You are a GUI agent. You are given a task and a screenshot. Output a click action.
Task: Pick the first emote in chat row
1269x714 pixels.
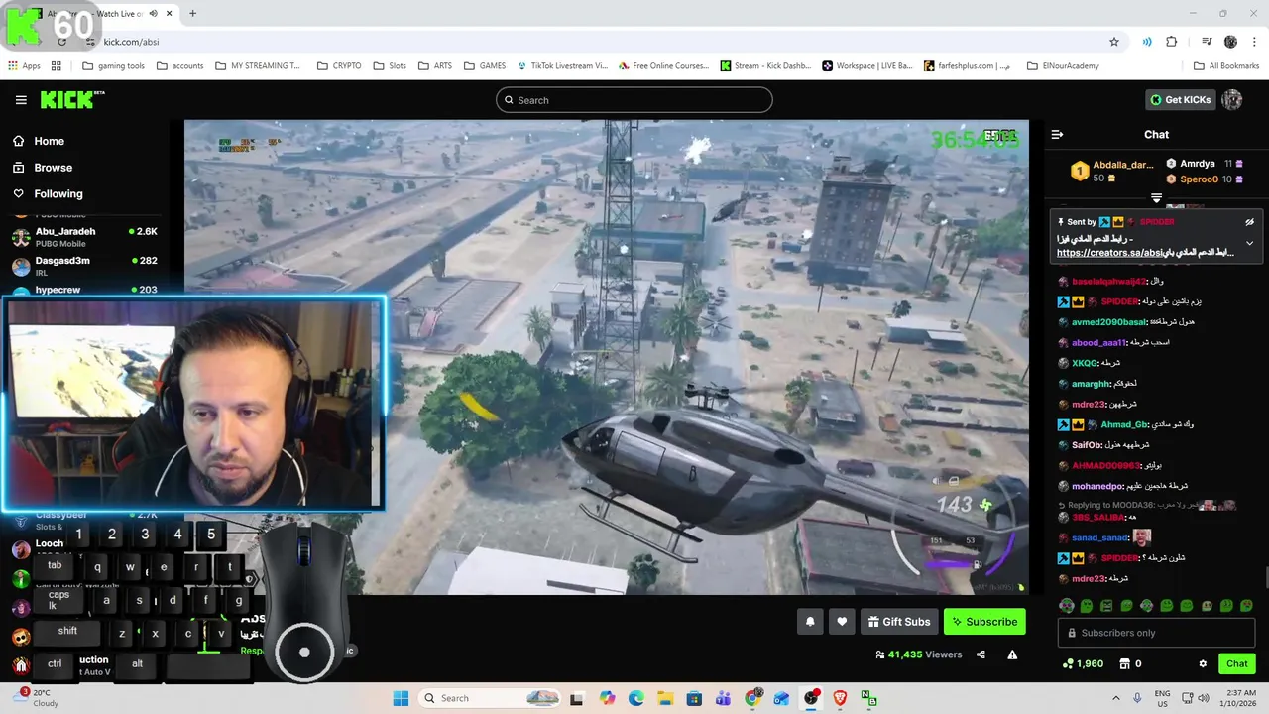pos(1066,606)
